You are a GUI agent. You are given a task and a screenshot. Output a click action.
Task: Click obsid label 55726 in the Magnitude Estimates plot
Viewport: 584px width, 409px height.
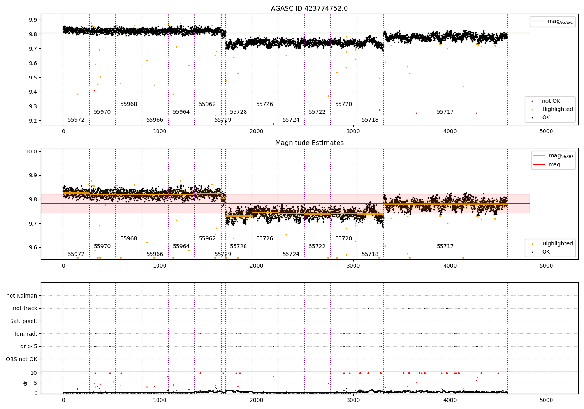coord(265,239)
